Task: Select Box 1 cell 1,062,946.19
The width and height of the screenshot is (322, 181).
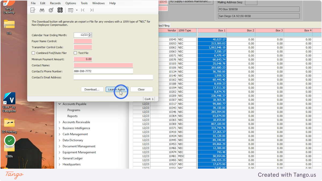Action: coord(212,47)
